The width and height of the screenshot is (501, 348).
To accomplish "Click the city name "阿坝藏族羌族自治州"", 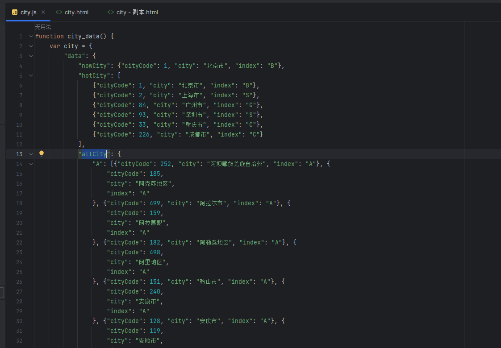I will pyautogui.click(x=237, y=164).
